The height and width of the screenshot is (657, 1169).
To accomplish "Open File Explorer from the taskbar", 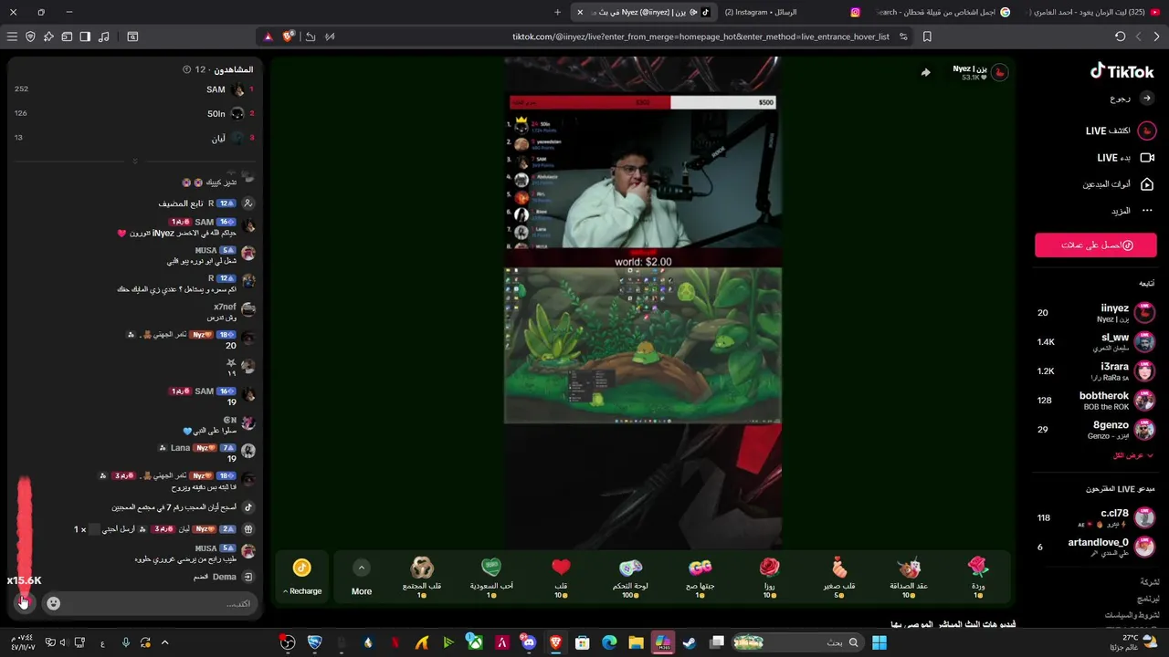I will click(636, 642).
